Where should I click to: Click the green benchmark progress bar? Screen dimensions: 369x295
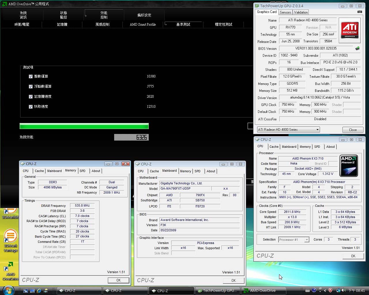(84, 126)
